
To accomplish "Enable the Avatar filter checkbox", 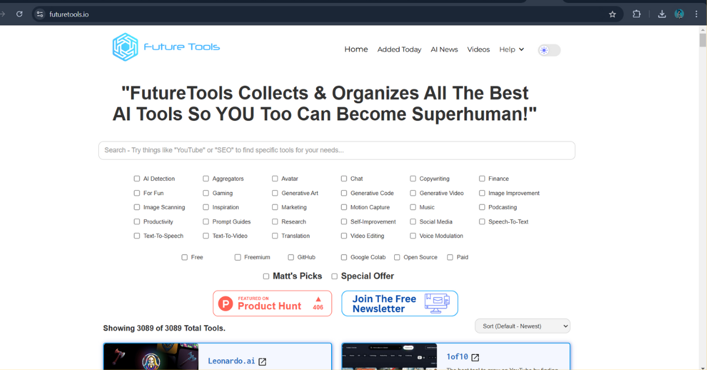I will [275, 179].
